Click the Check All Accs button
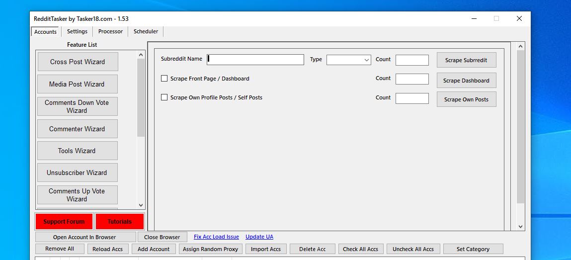 [x=360, y=249]
